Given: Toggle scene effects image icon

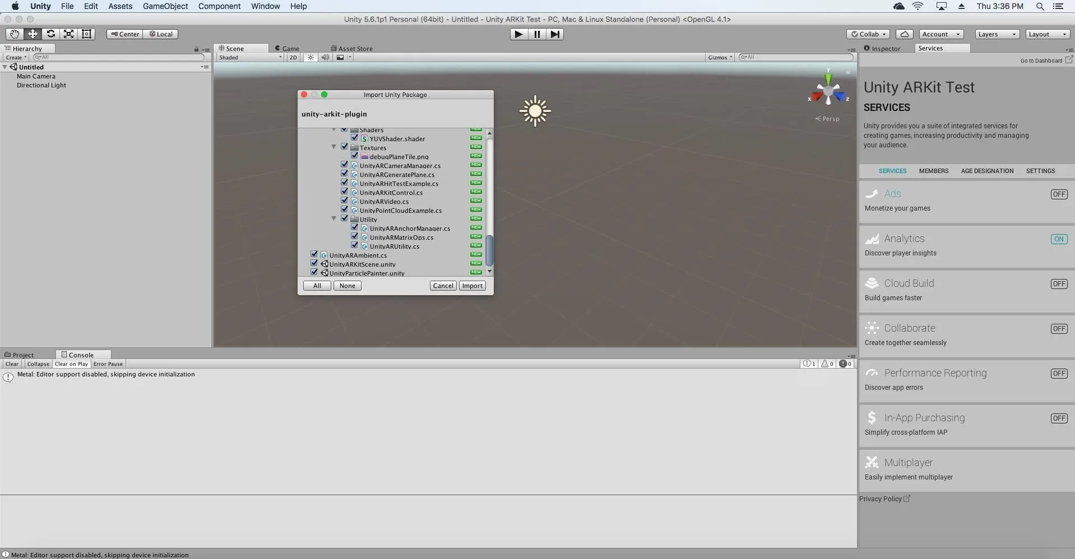Looking at the screenshot, I should 340,58.
